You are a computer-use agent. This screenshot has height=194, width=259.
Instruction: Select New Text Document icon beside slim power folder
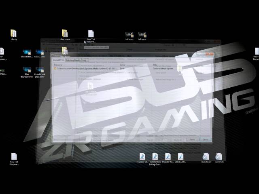pyautogui.click(x=91, y=36)
